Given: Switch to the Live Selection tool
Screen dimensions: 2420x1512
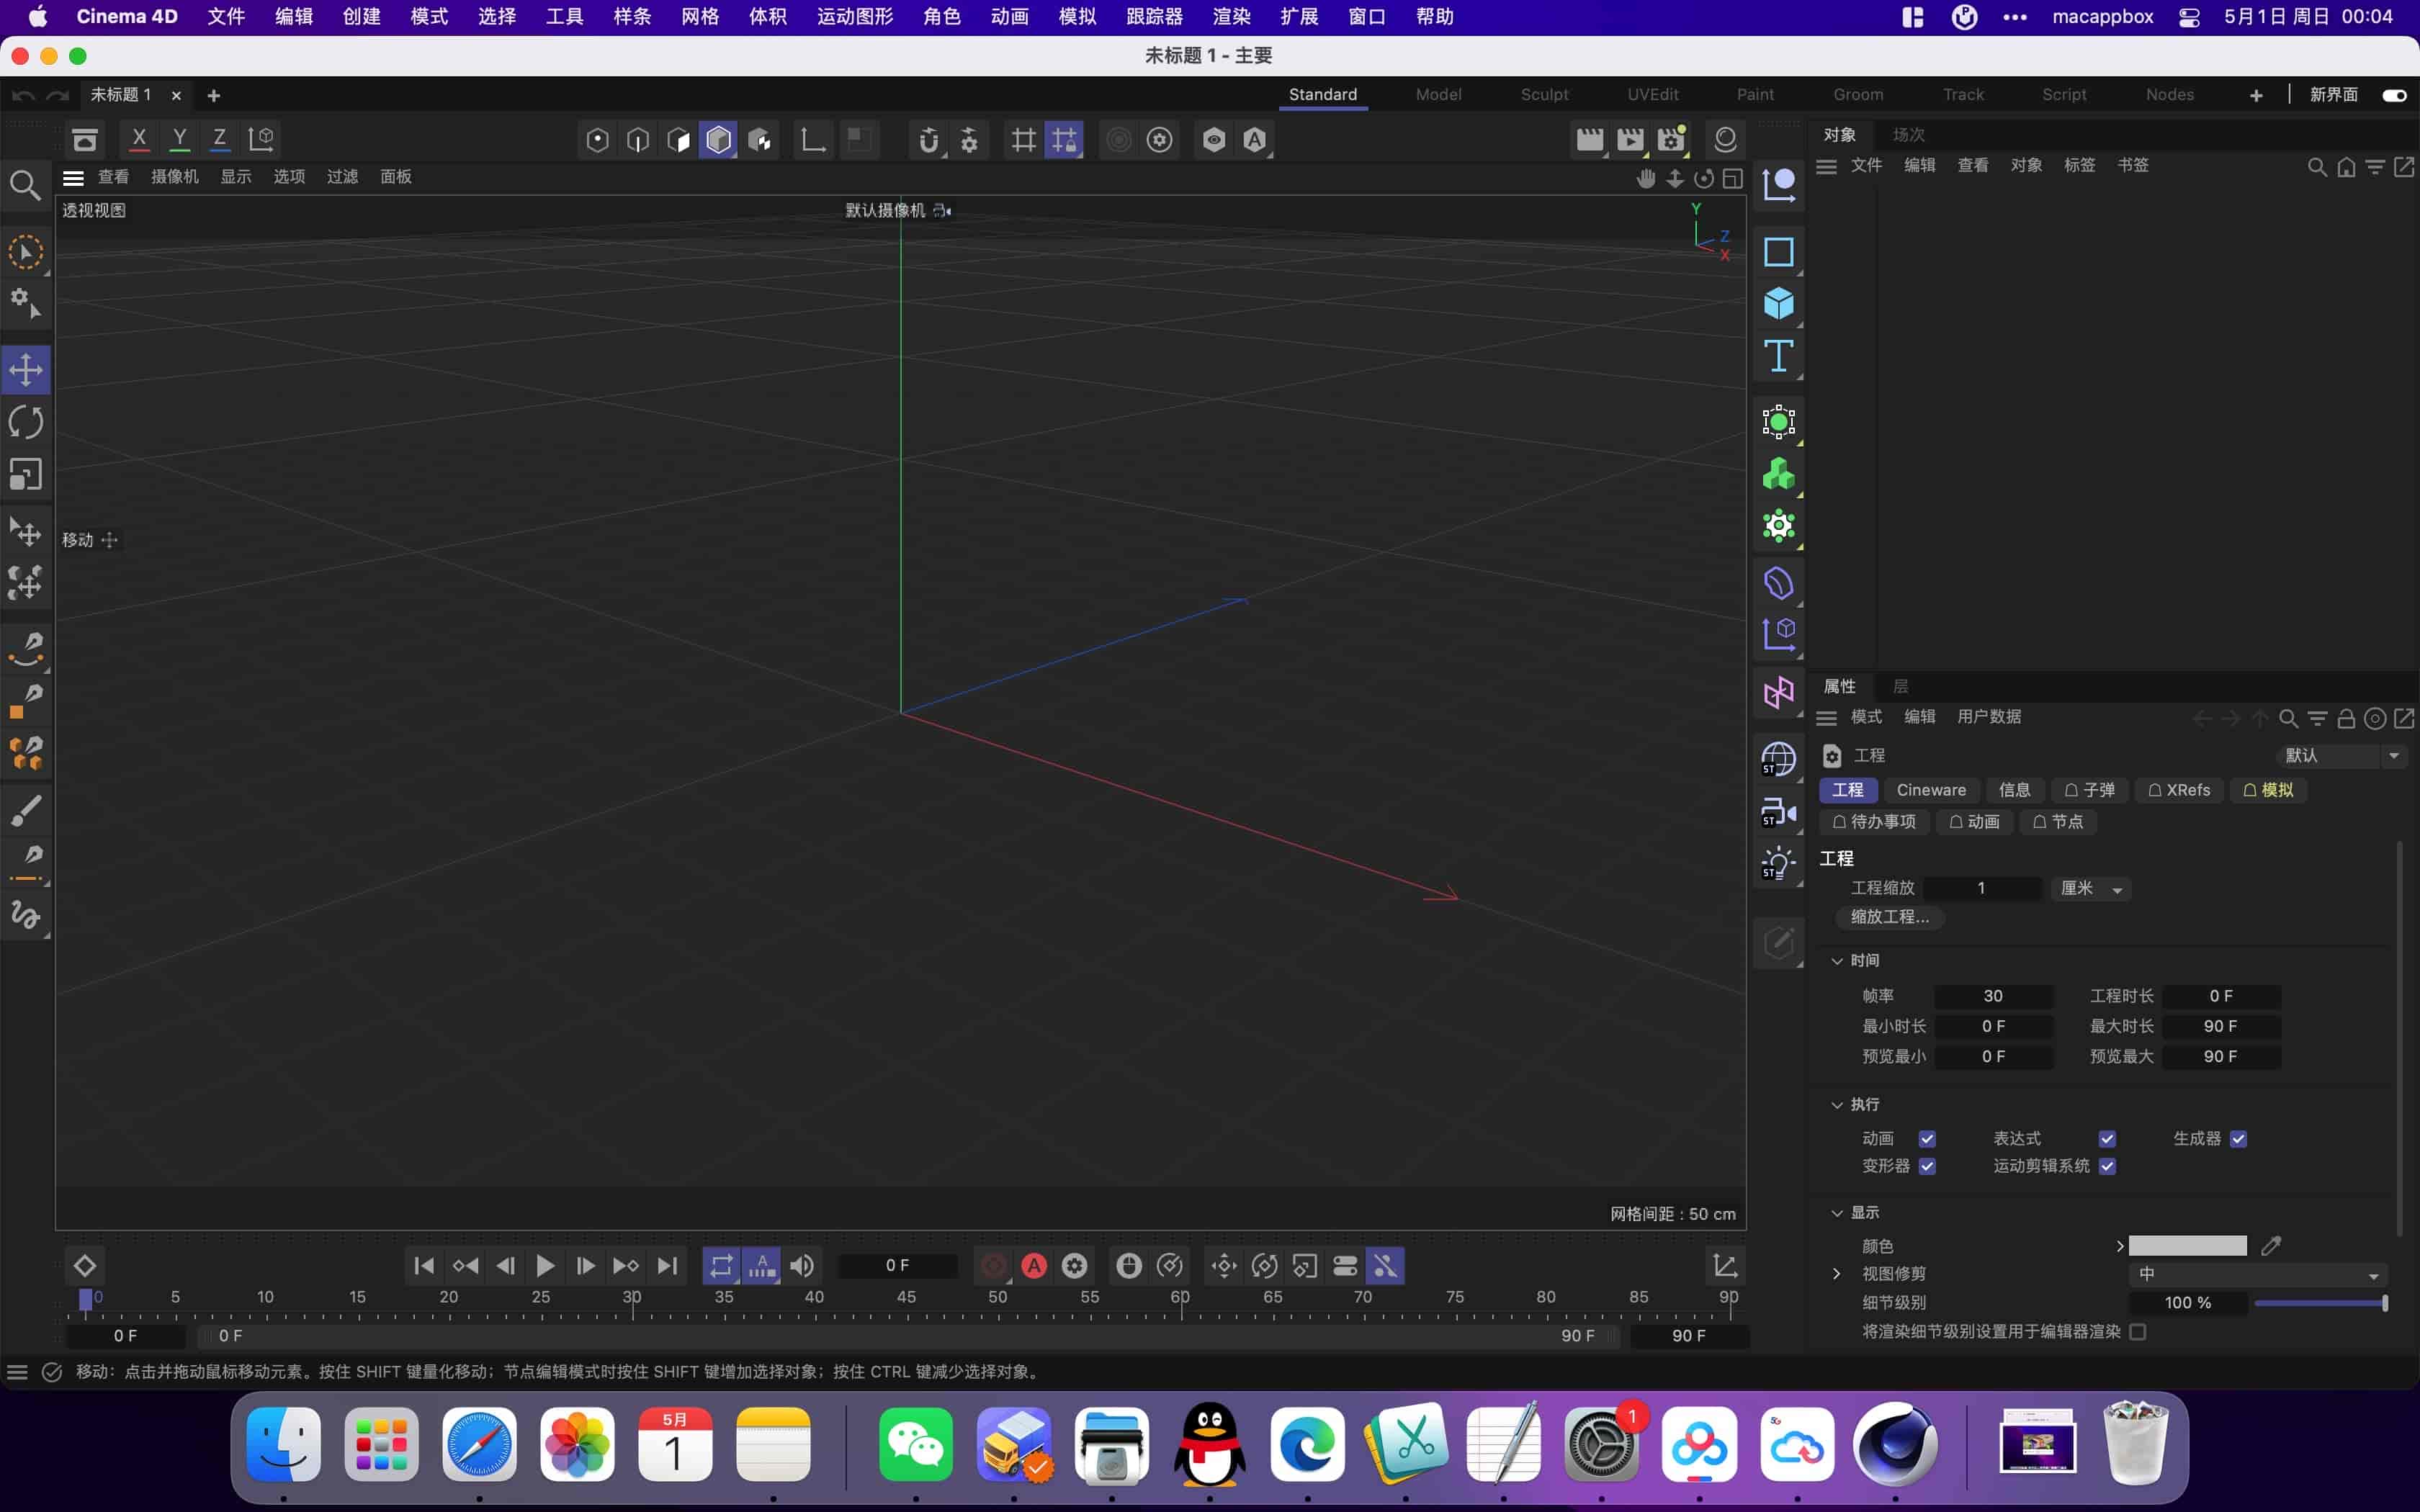Looking at the screenshot, I should pos(27,252).
